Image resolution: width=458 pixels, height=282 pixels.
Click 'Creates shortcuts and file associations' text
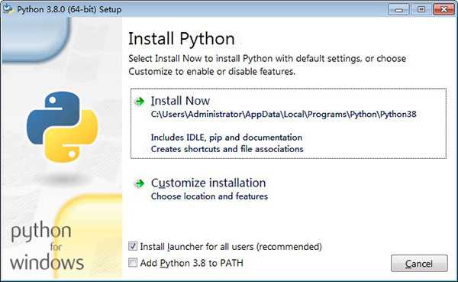(227, 149)
